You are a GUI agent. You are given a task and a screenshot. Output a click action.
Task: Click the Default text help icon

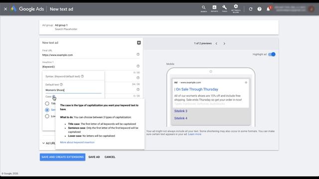pos(61,85)
